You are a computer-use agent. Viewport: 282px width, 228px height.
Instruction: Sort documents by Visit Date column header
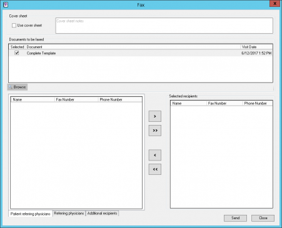(x=256, y=47)
